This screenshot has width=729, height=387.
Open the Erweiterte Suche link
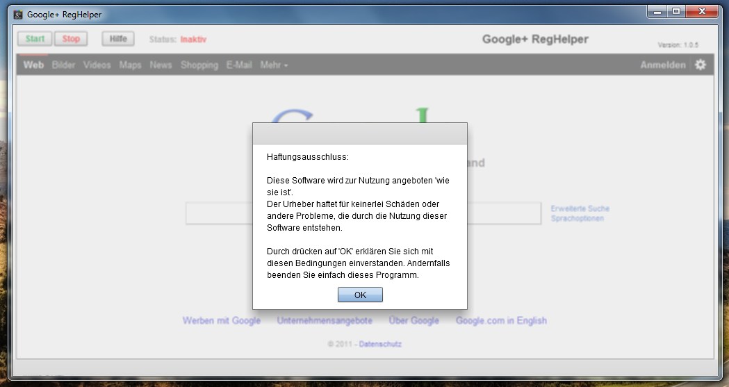pos(580,208)
